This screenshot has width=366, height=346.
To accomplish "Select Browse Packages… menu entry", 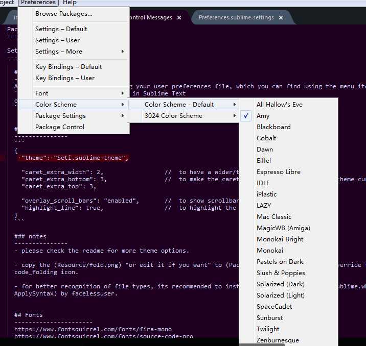I will click(x=74, y=14).
